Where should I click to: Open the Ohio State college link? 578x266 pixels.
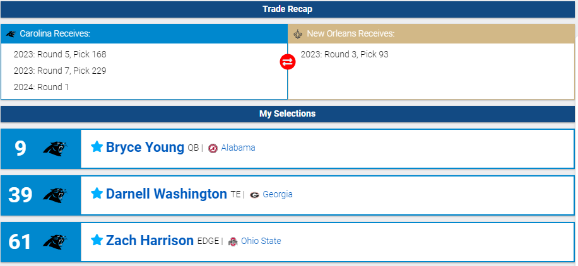[x=261, y=241]
